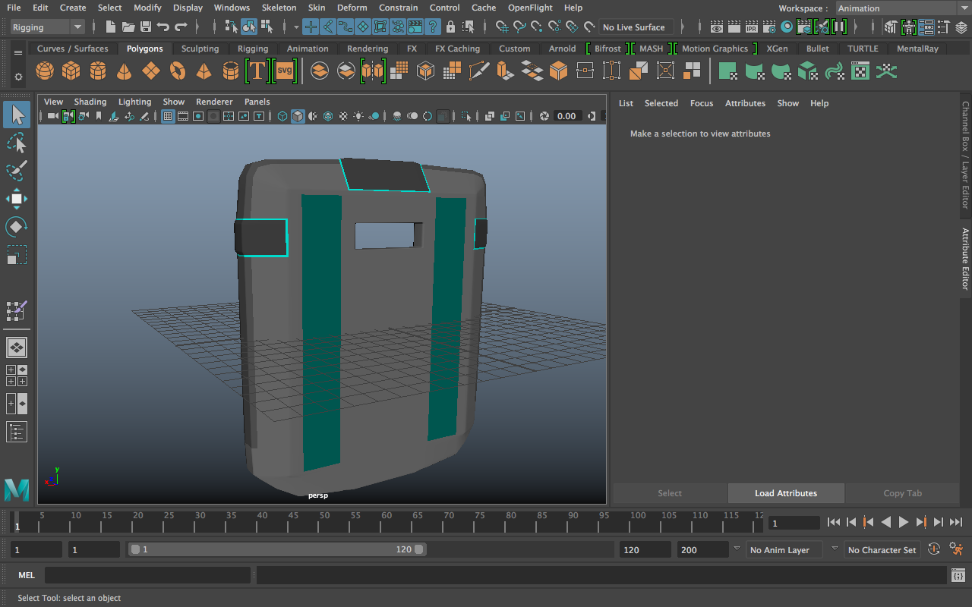Click the polygon Type text tool
The image size is (972, 607).
click(x=257, y=71)
